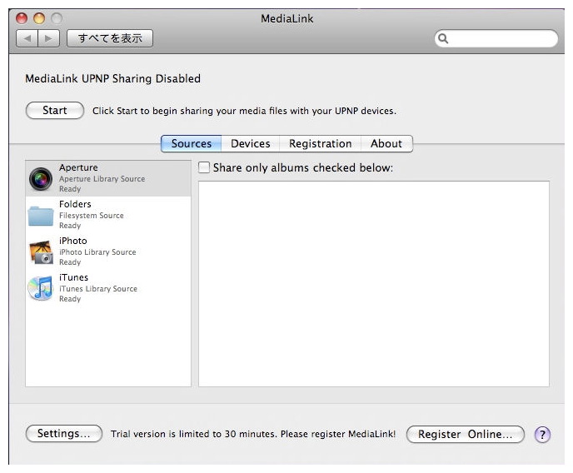This screenshot has height=473, width=573.
Task: Click 'MediaLink UPNP Sharing Disabled' status text
Action: 113,78
